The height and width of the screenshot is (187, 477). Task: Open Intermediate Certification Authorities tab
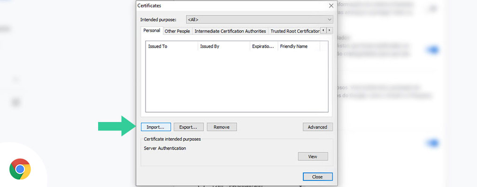click(231, 31)
